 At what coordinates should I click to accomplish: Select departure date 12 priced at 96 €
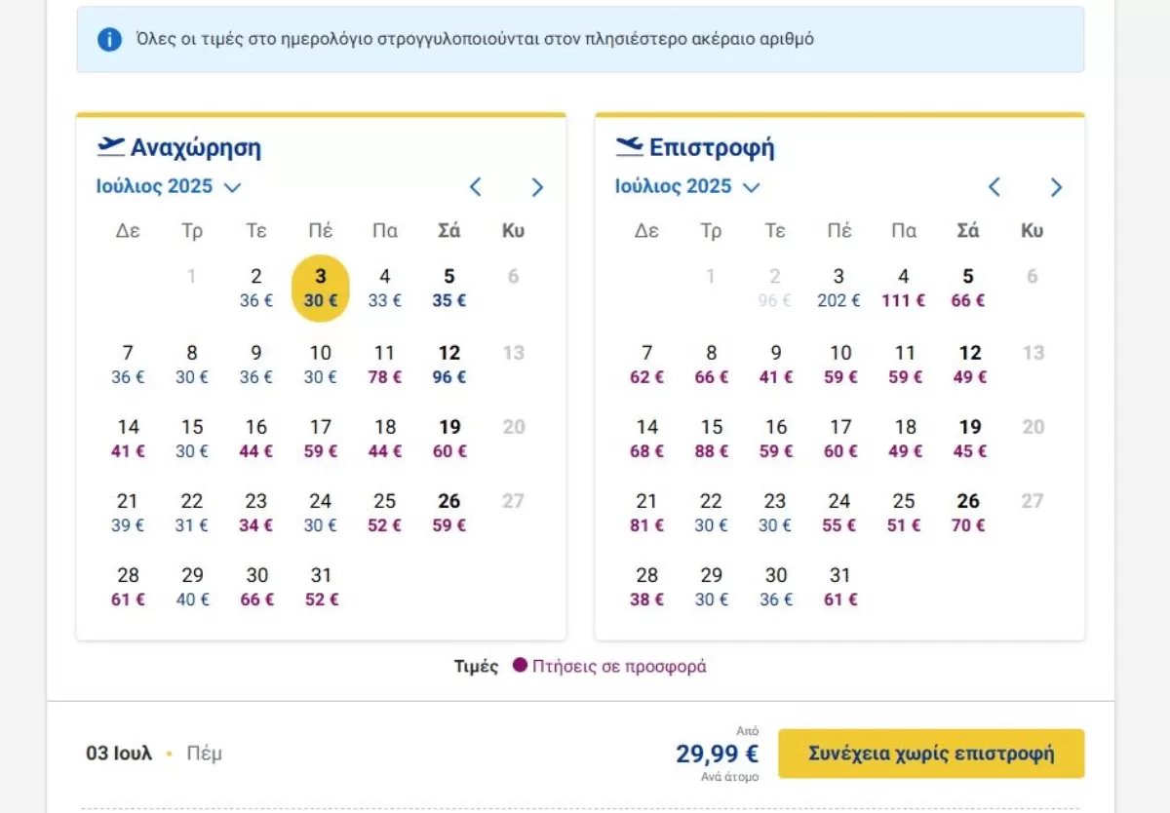(x=449, y=364)
